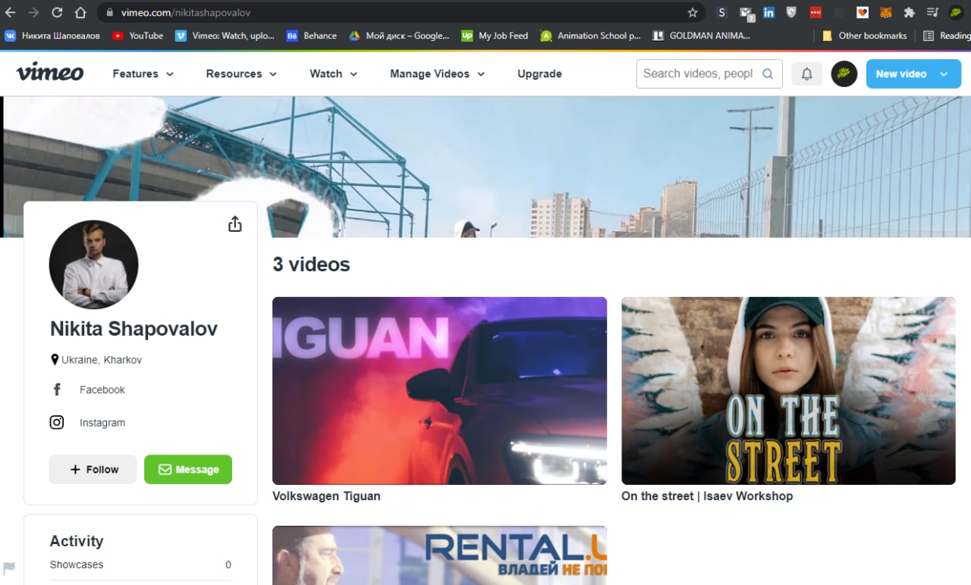Open the mail checker extension icon
Screen dimensions: 971x585
coord(746,13)
